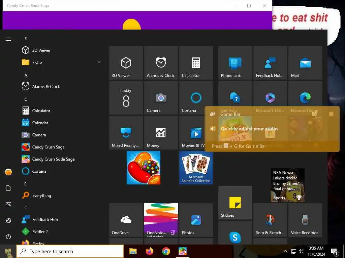The image size is (345, 258).
Task: Expand the 7-Zip folder chevron
Action: click(x=99, y=62)
